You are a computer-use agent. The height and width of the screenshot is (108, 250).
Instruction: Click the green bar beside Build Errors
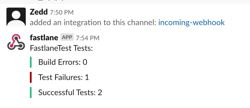(31, 62)
